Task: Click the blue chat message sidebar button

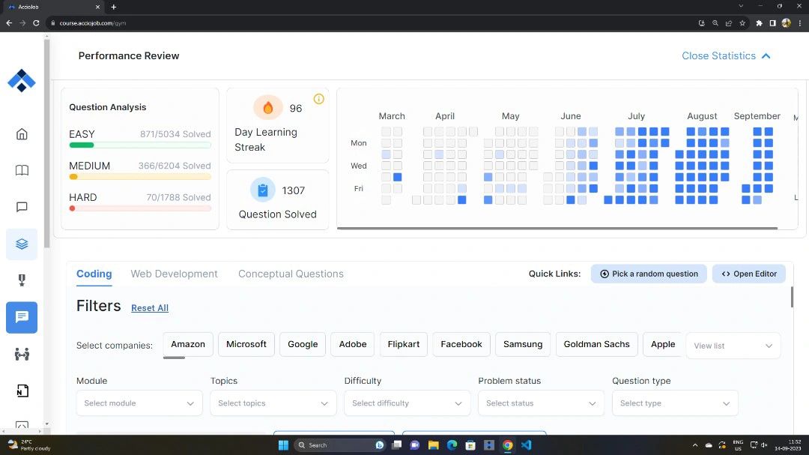Action: [22, 317]
